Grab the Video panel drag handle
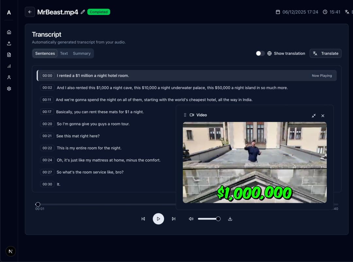This screenshot has width=353, height=262. tap(185, 115)
